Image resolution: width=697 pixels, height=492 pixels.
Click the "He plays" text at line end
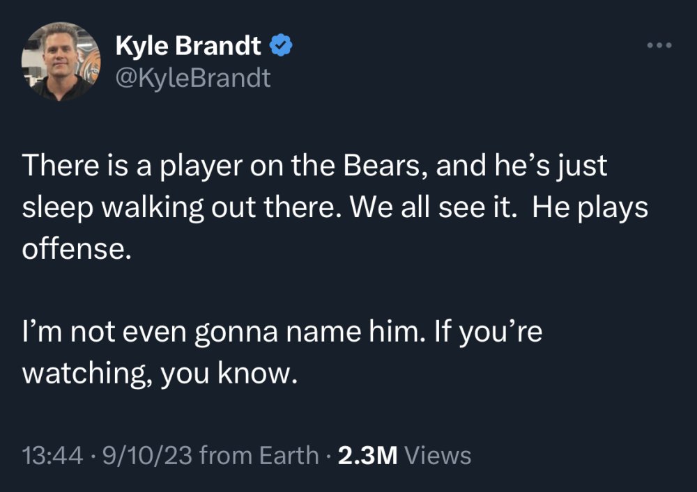(x=590, y=207)
